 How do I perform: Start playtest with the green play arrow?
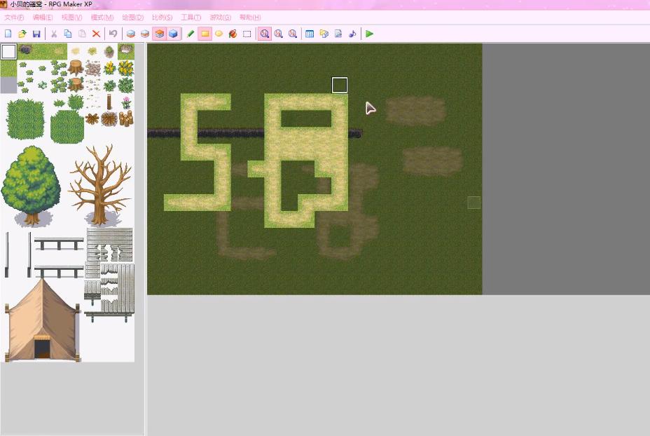370,34
